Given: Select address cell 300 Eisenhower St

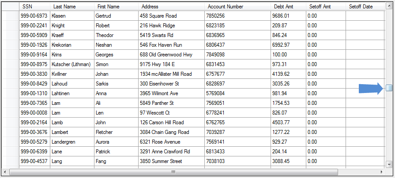Looking at the screenshot, I should coord(171,84).
